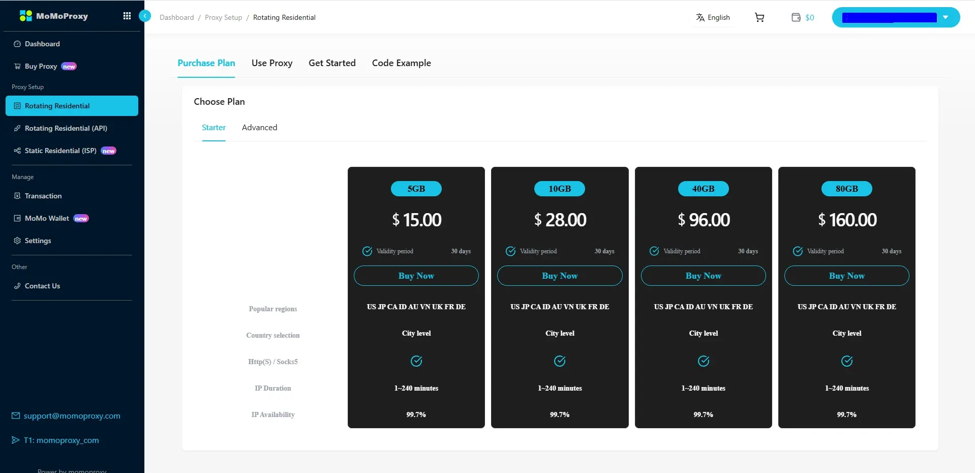The width and height of the screenshot is (975, 473).
Task: Click the $0 wallet balance icon
Action: click(x=802, y=17)
